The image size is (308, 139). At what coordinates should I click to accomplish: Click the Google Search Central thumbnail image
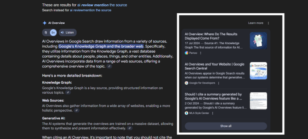(x=258, y=71)
